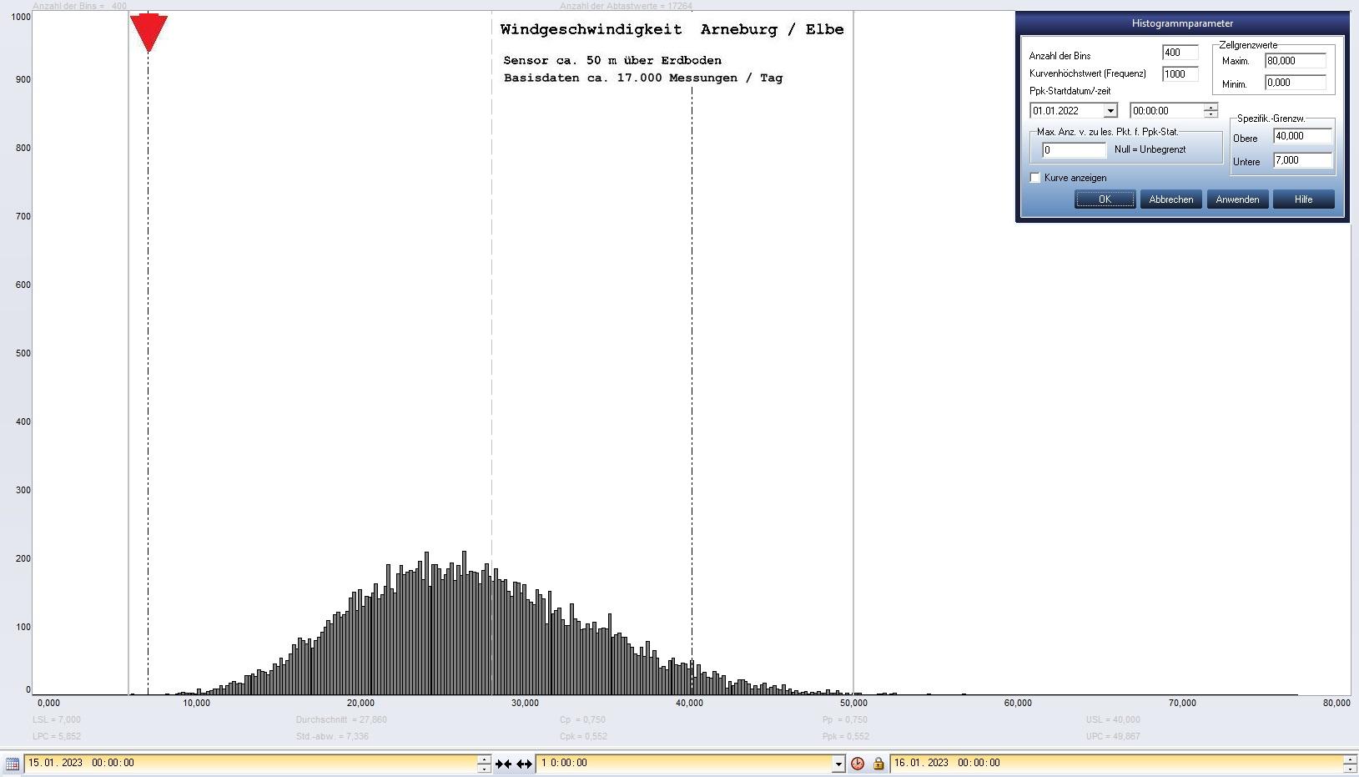Toggle the padlock lock icon
This screenshot has width=1359, height=777.
[x=878, y=764]
